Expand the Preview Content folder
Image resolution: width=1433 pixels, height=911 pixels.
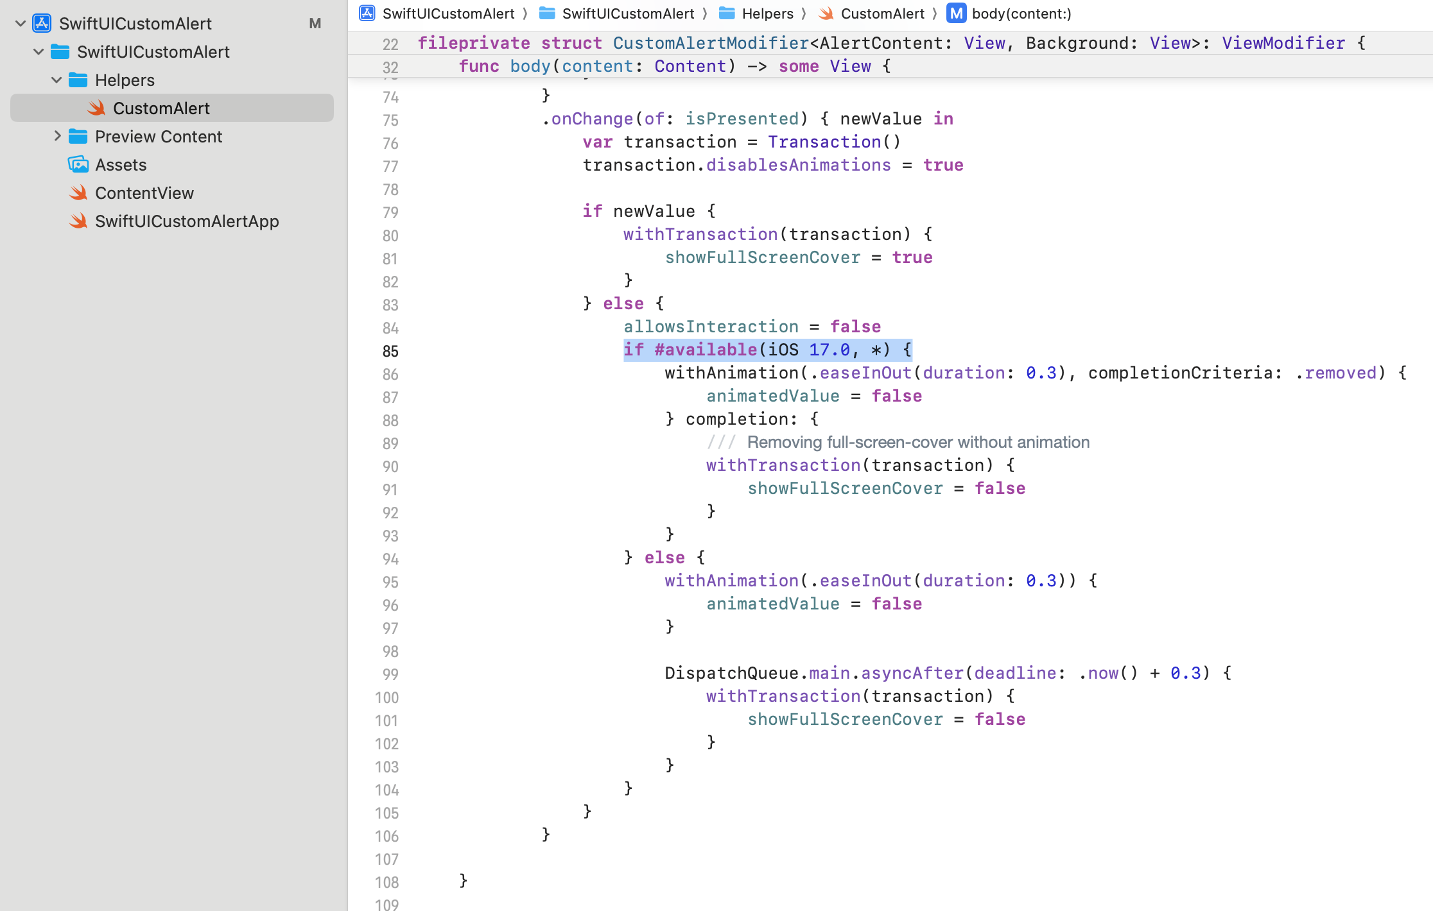pyautogui.click(x=56, y=137)
